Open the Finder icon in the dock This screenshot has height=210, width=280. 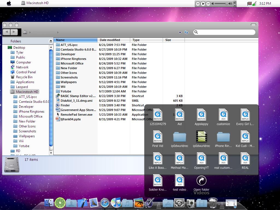point(49,203)
